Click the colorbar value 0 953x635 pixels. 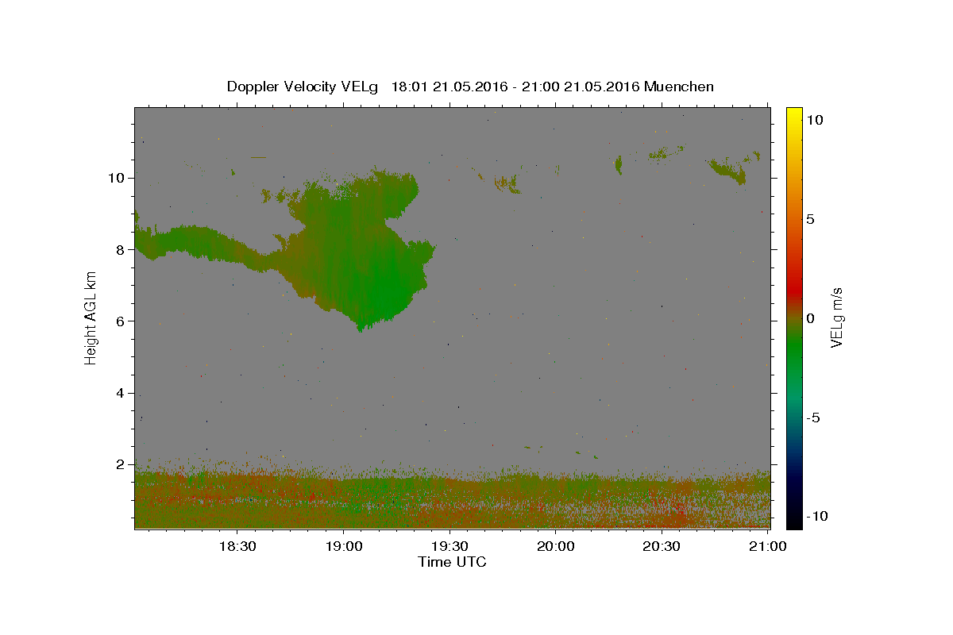click(x=810, y=318)
